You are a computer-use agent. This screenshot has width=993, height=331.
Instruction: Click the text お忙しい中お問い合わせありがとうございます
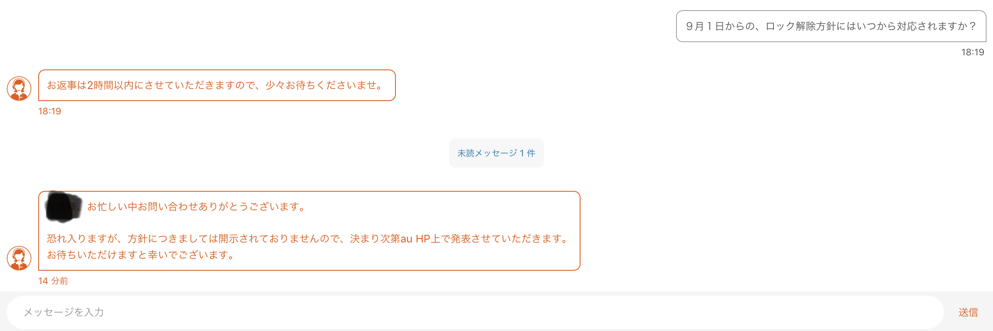pyautogui.click(x=197, y=207)
